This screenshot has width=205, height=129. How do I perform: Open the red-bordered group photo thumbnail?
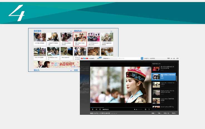click(80, 39)
